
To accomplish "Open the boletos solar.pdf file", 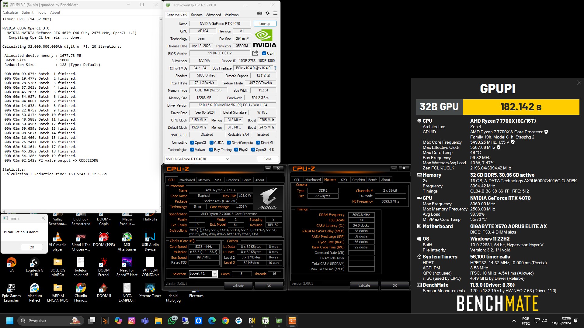I will tap(81, 267).
